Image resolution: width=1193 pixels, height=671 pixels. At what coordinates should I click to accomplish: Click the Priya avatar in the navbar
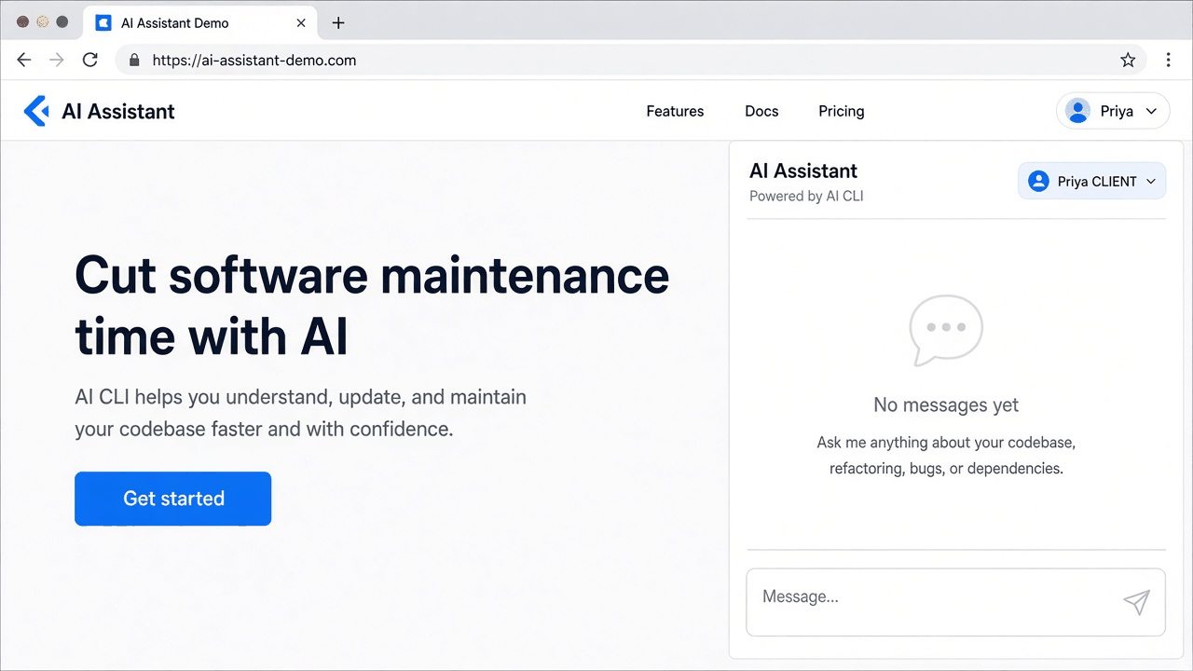[x=1078, y=111]
